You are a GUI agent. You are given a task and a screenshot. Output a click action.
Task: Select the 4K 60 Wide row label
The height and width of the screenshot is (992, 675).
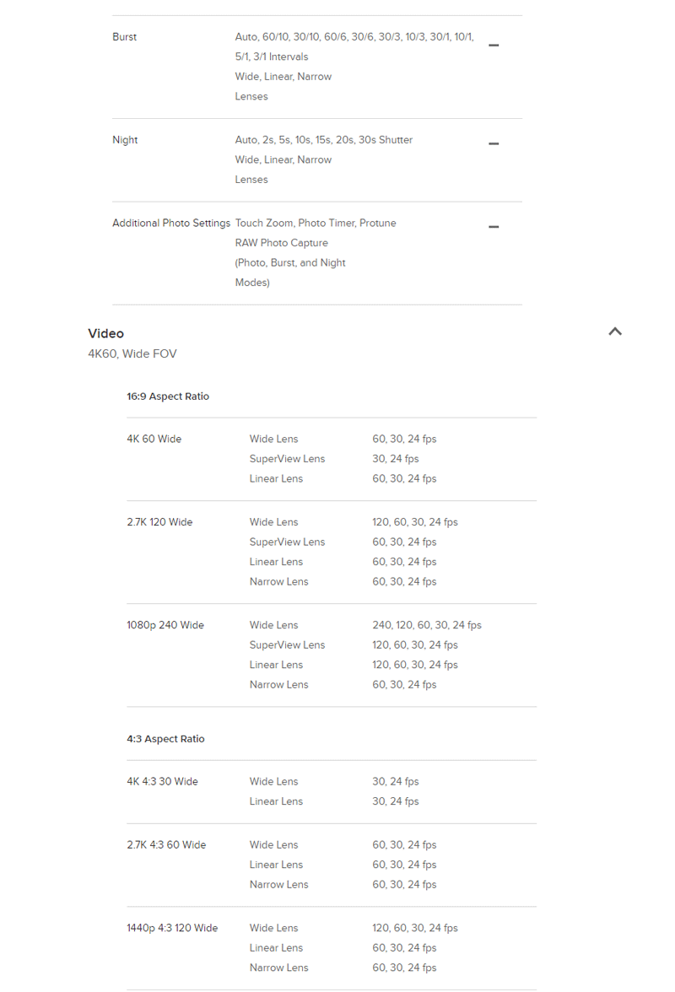coord(154,439)
